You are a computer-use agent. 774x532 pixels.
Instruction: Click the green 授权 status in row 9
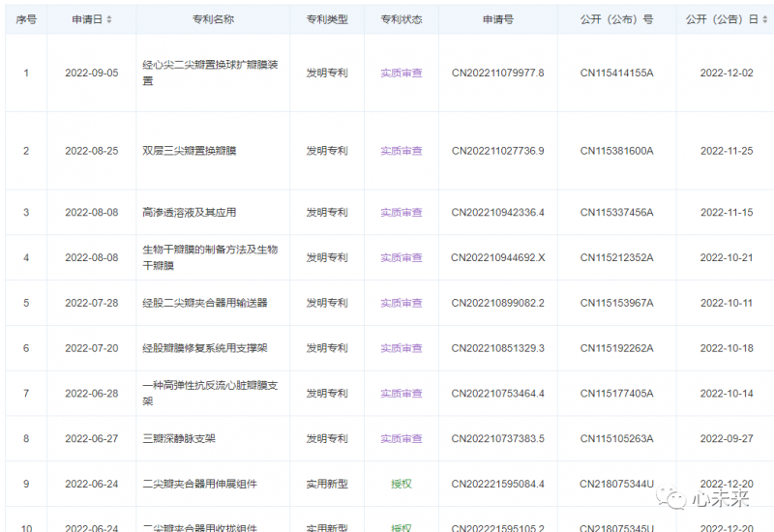401,484
